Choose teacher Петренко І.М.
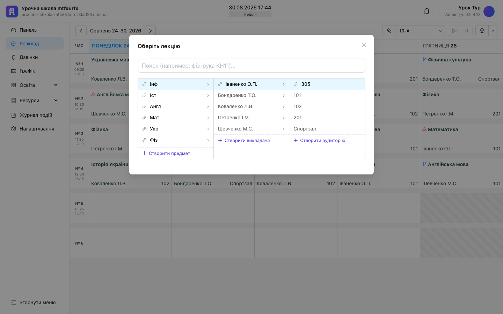Screen dimensions: 503x314 (251, 118)
